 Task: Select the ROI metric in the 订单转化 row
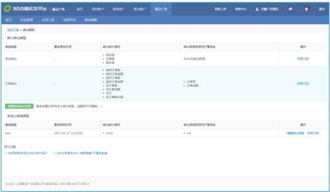click(109, 93)
